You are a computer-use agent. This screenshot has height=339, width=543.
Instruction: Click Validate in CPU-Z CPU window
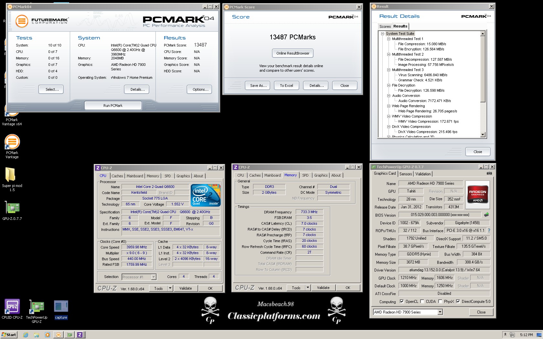(x=186, y=288)
